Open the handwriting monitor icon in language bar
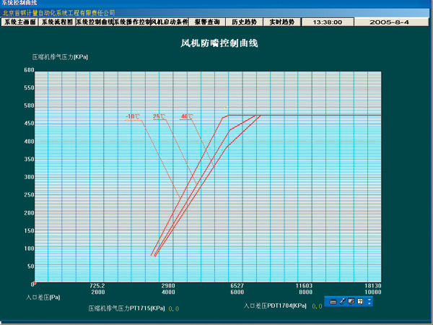The height and width of the screenshot is (325, 433). [351, 300]
